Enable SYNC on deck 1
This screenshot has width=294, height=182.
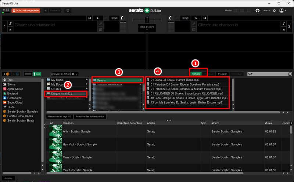pos(114,18)
